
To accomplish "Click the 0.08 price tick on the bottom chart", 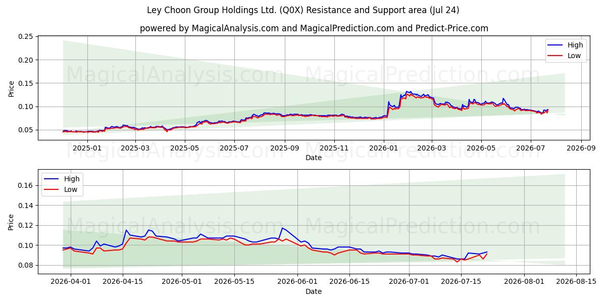I will click(25, 265).
